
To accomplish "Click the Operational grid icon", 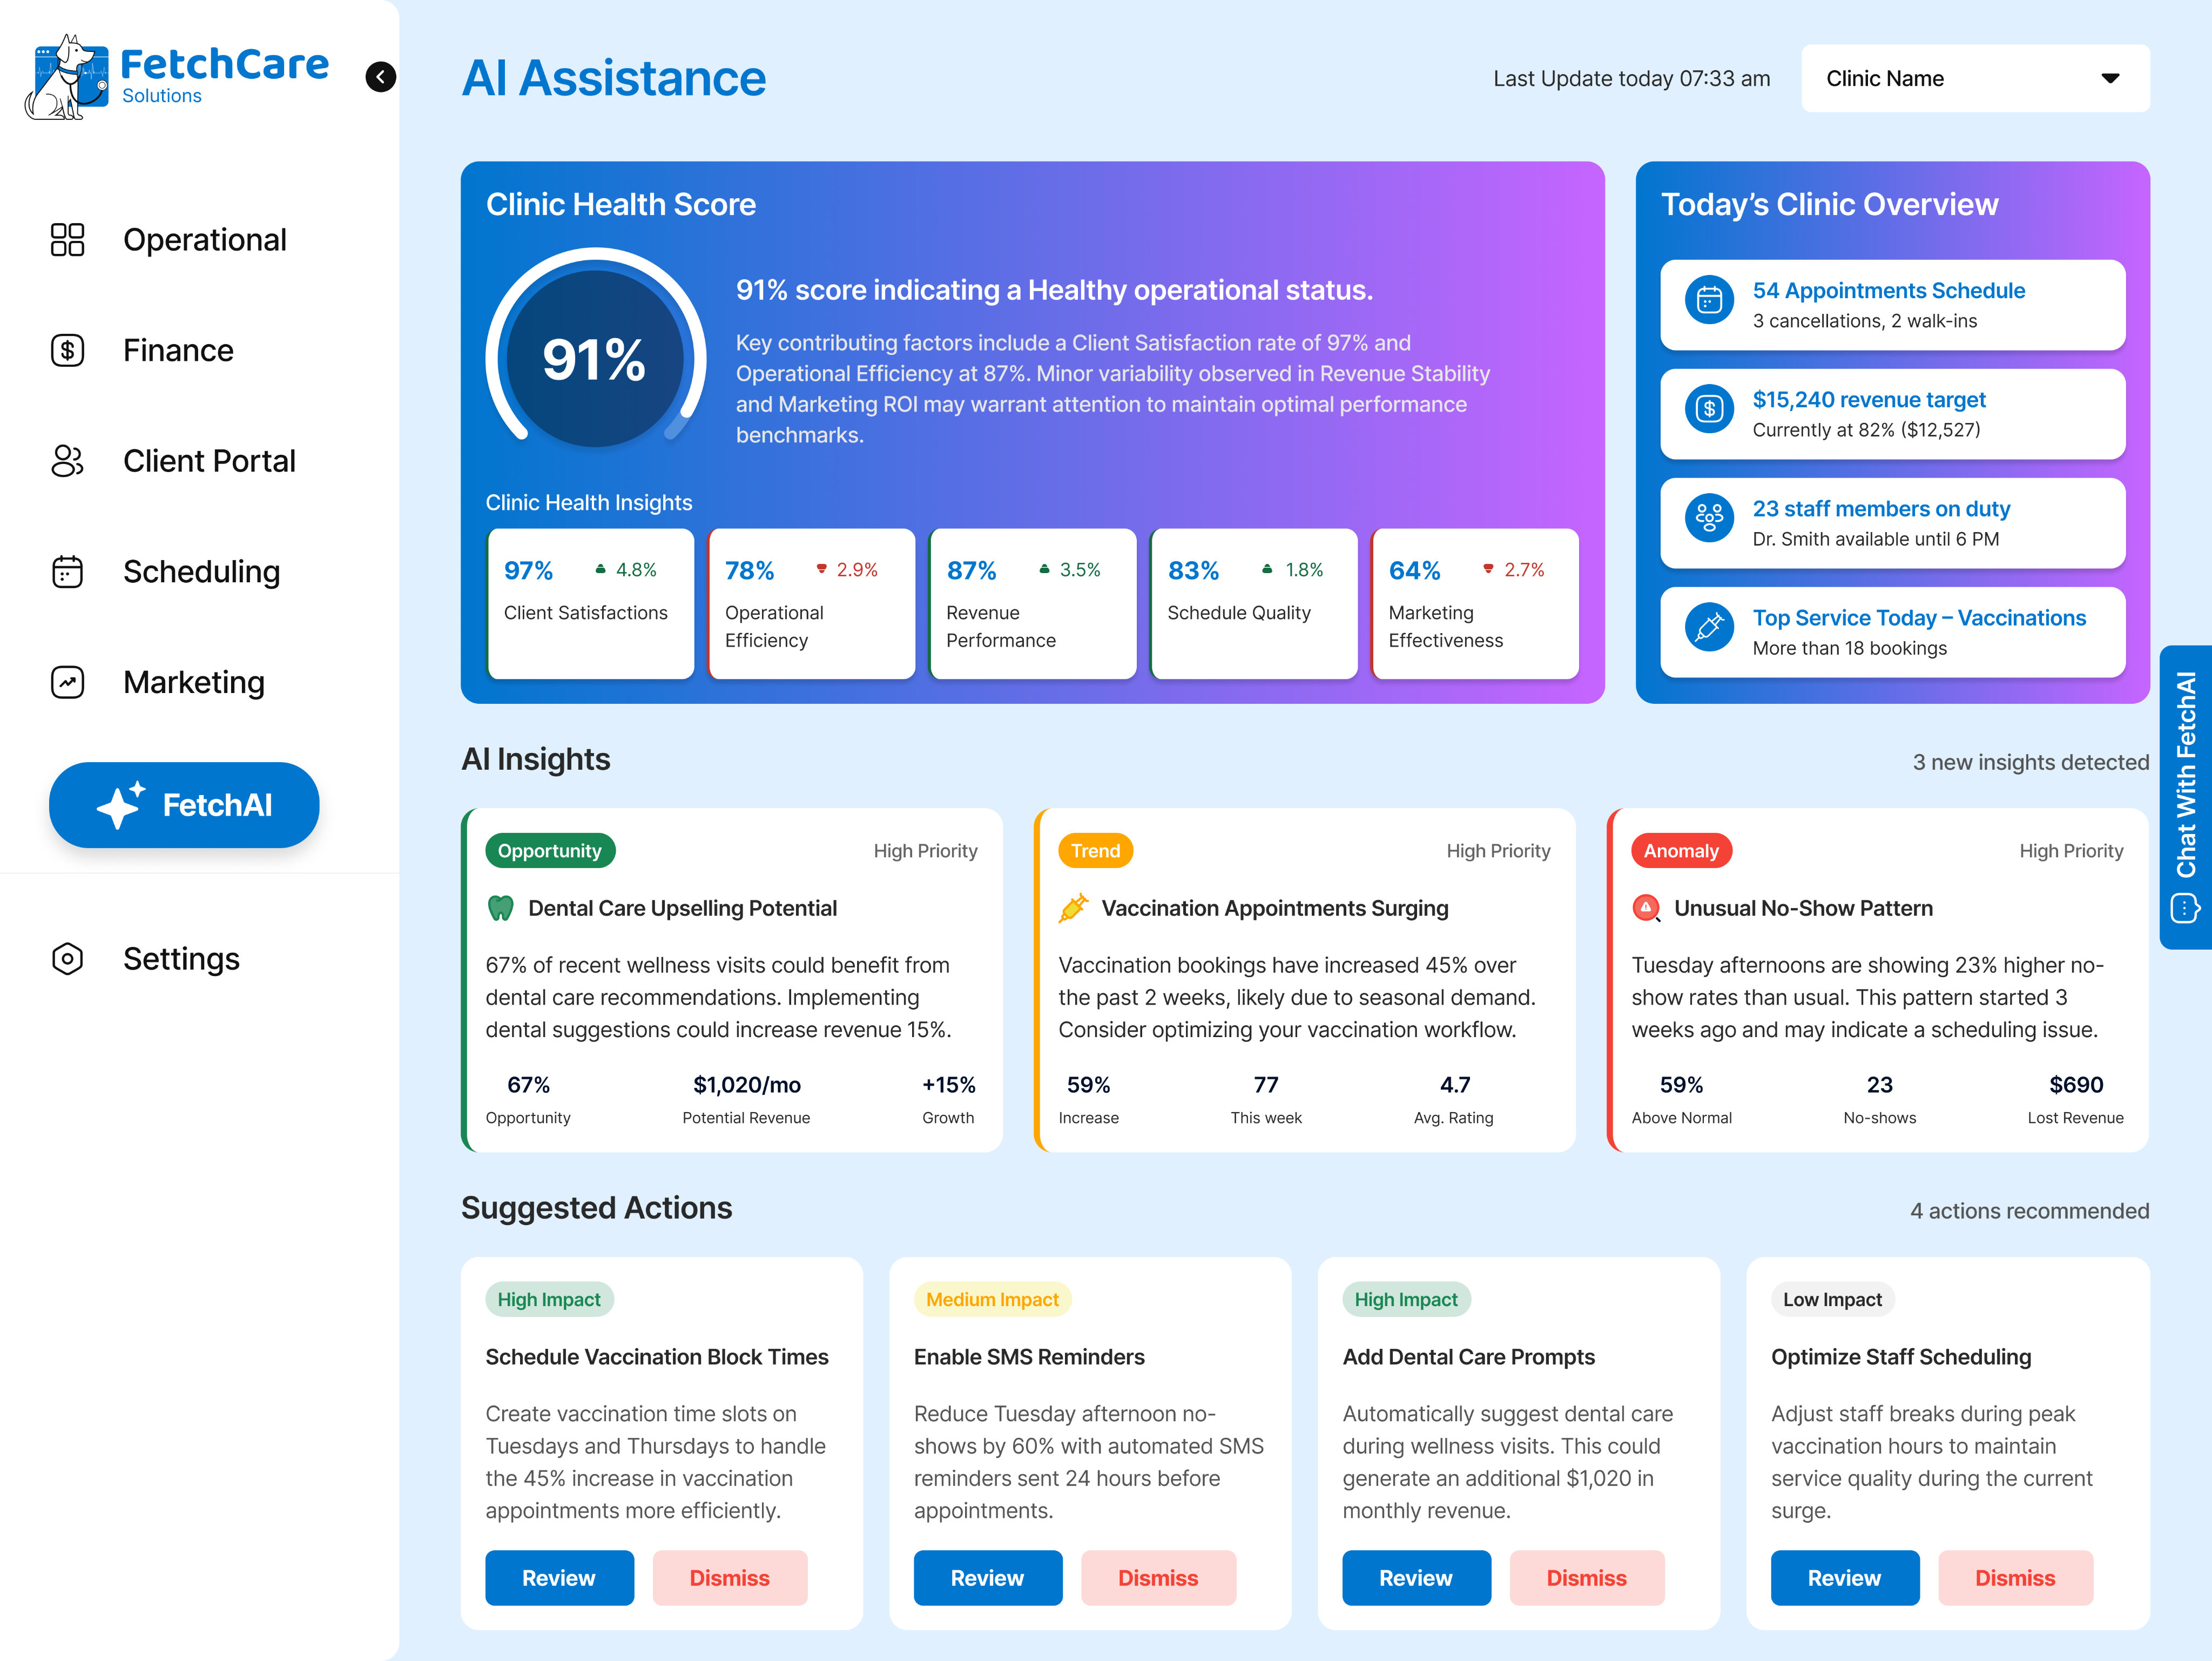I will (67, 240).
